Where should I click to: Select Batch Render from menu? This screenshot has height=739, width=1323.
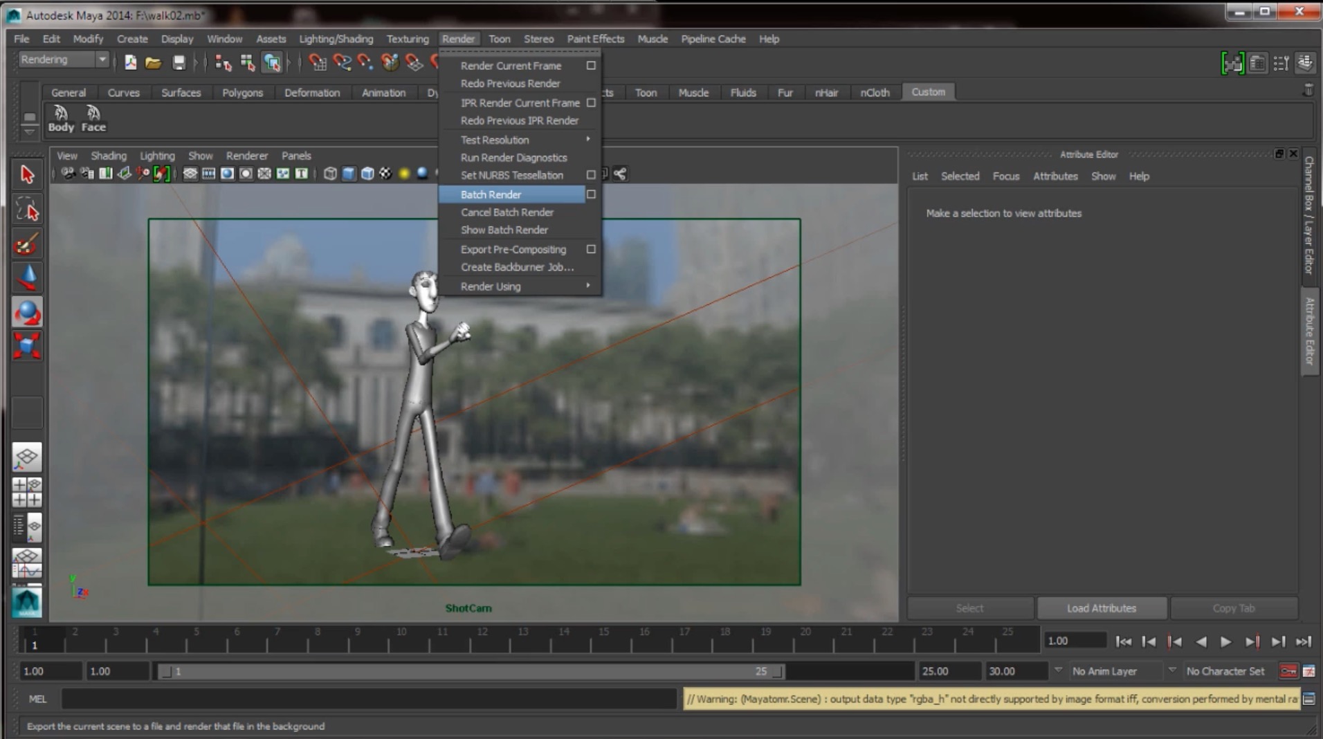click(491, 194)
